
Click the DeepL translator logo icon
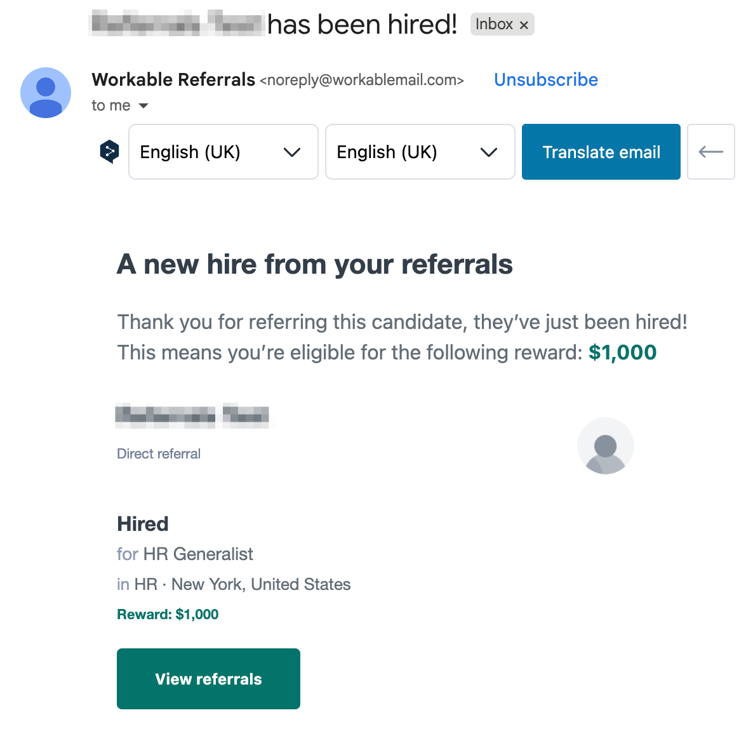point(110,152)
